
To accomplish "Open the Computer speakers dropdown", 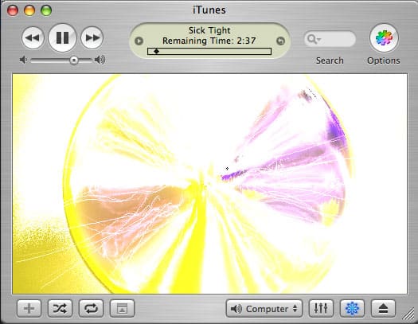I will point(264,309).
